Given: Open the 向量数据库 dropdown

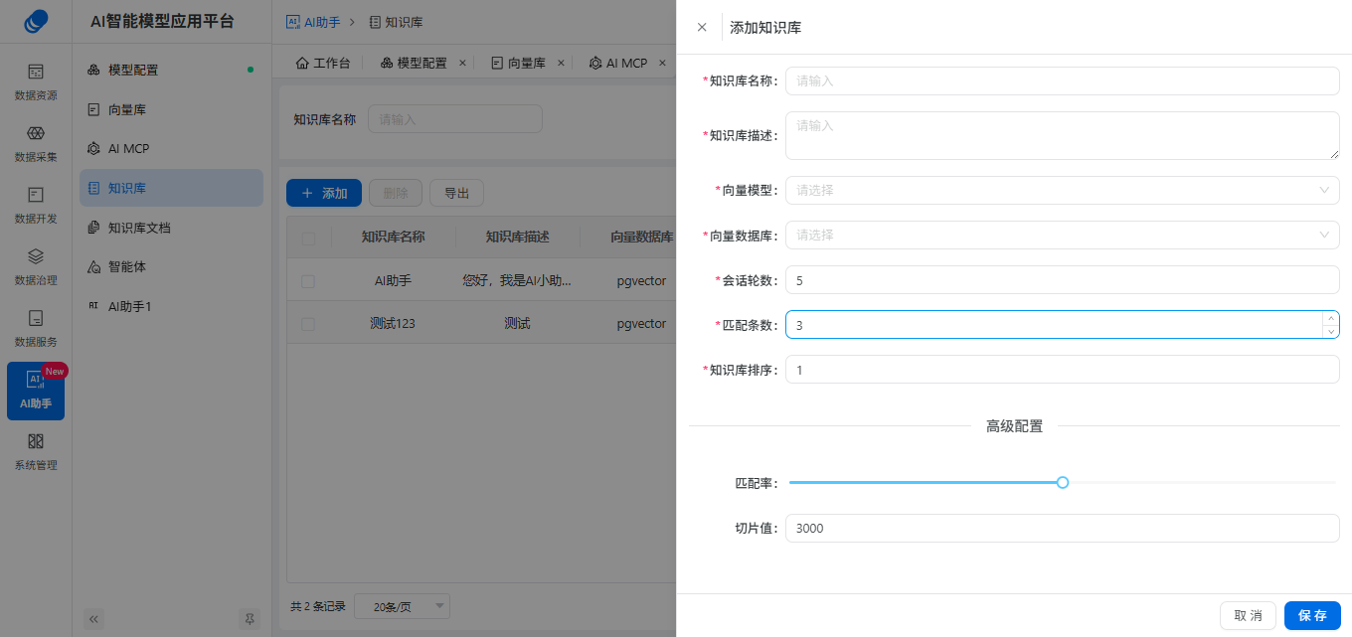Looking at the screenshot, I should tap(1062, 235).
